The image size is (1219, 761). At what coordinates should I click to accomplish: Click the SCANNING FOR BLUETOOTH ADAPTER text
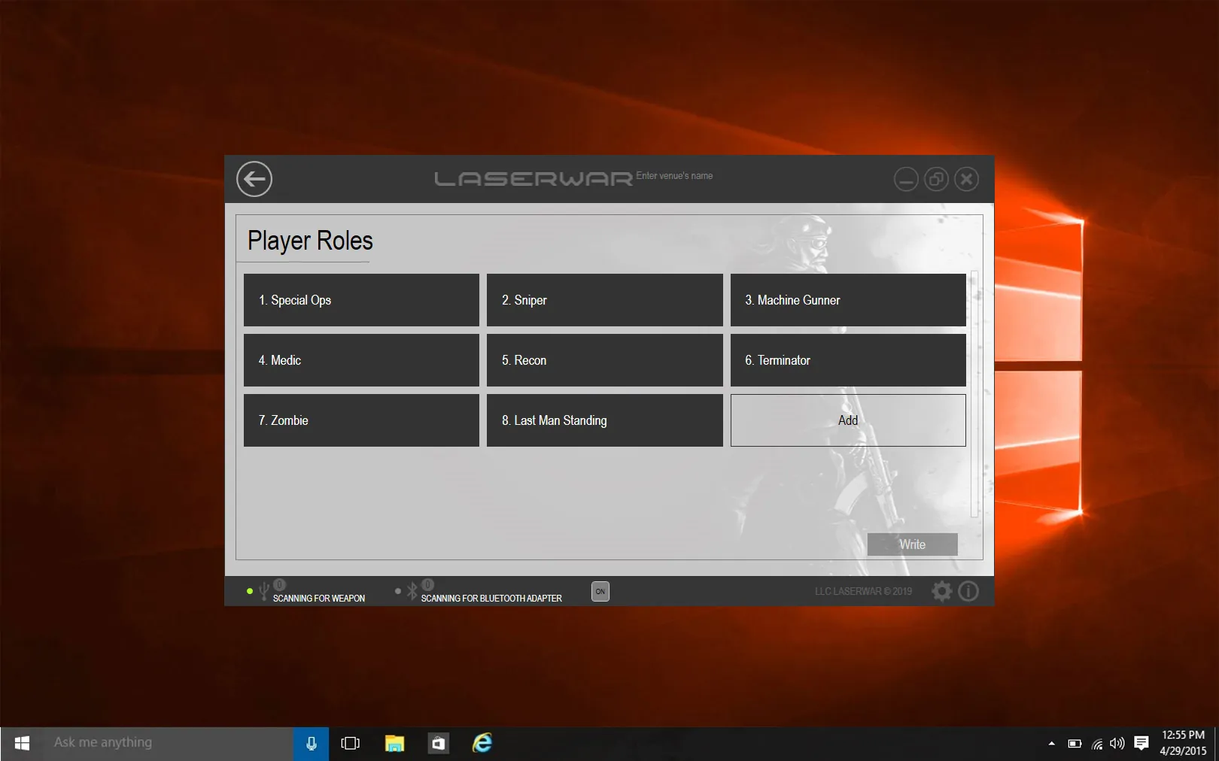[x=491, y=599]
